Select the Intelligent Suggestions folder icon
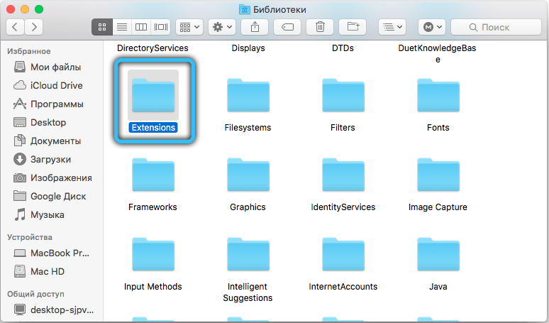 pyautogui.click(x=248, y=254)
